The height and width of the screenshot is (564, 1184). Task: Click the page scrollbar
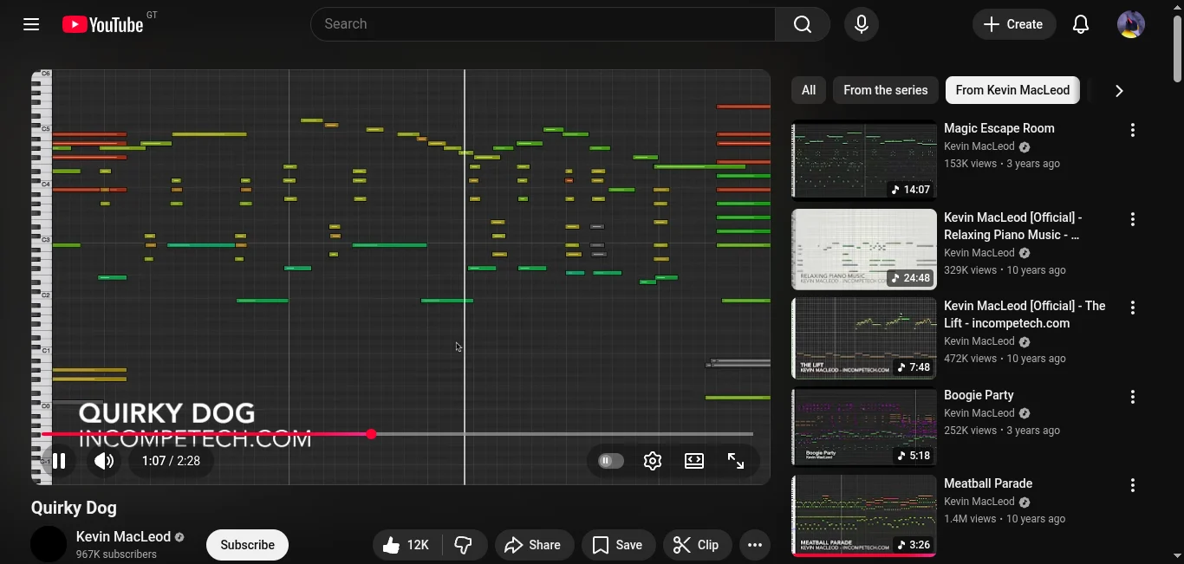click(1177, 50)
